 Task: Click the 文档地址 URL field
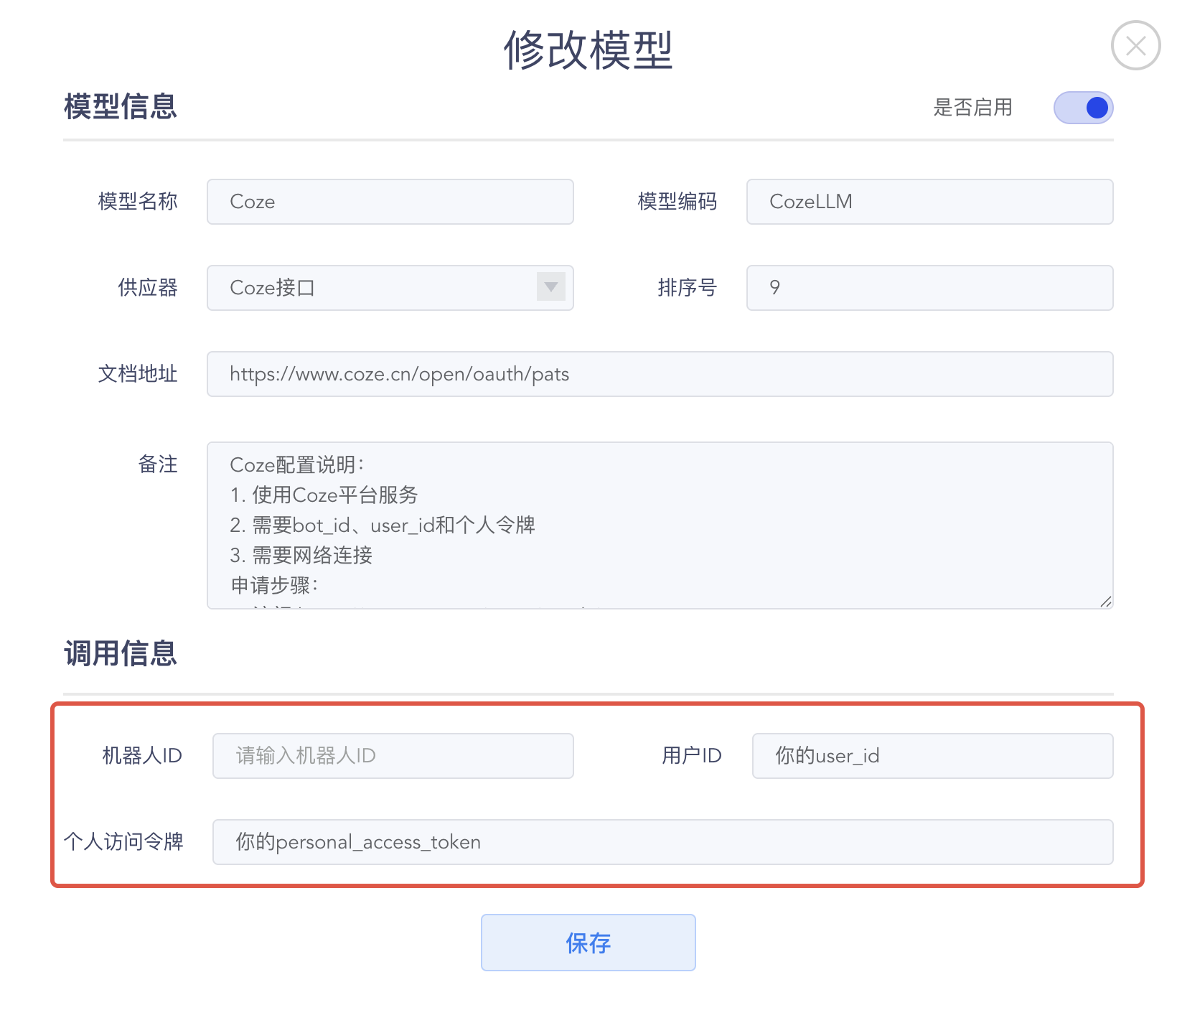point(660,374)
